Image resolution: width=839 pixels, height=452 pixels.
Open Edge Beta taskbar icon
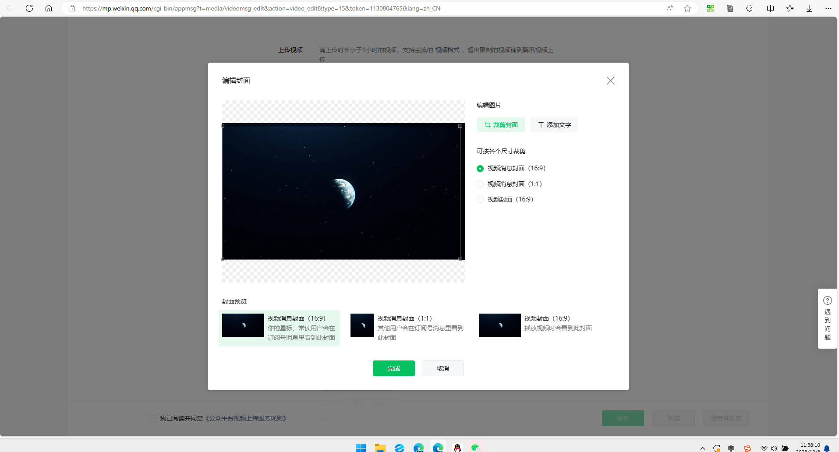pos(418,448)
